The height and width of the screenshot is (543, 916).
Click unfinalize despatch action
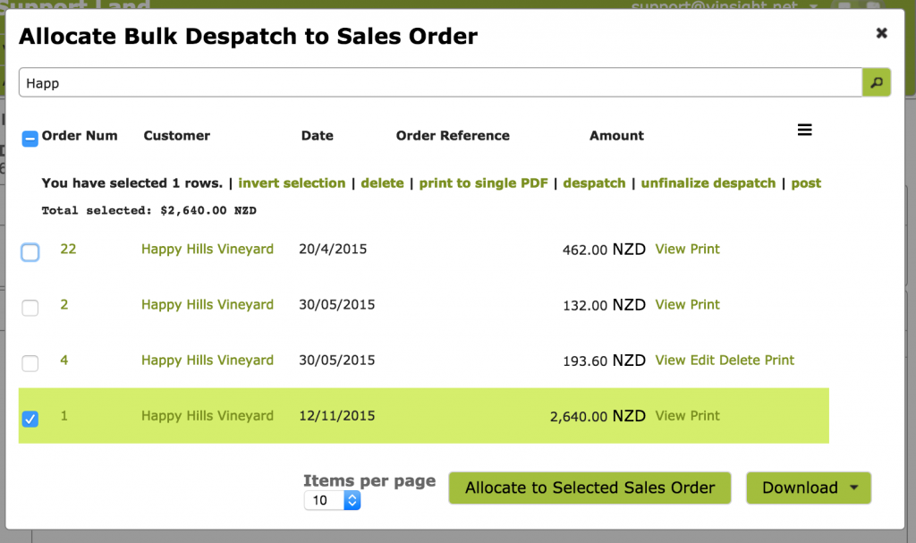point(708,182)
